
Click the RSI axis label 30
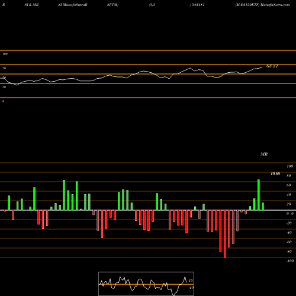pyautogui.click(x=4, y=87)
